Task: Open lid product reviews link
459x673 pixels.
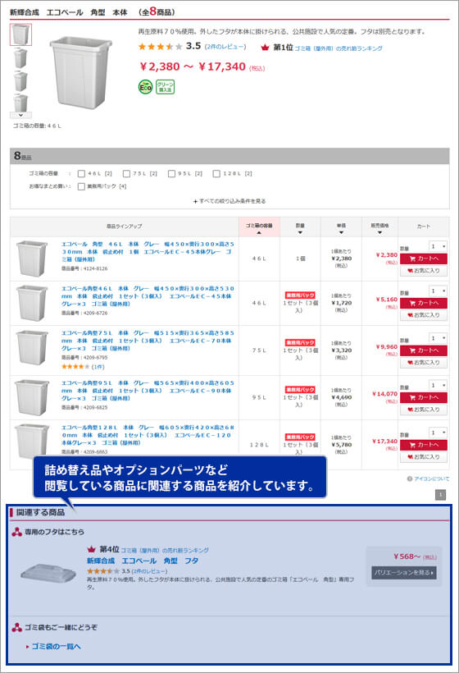Action: coord(149,571)
